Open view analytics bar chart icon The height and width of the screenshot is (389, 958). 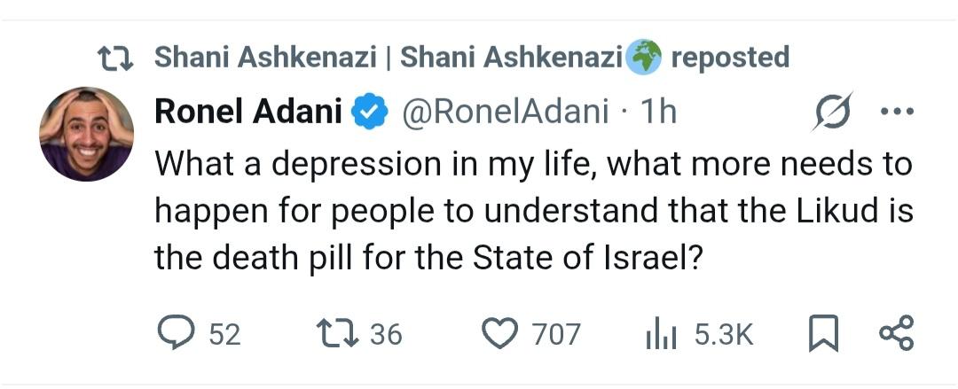tap(660, 334)
